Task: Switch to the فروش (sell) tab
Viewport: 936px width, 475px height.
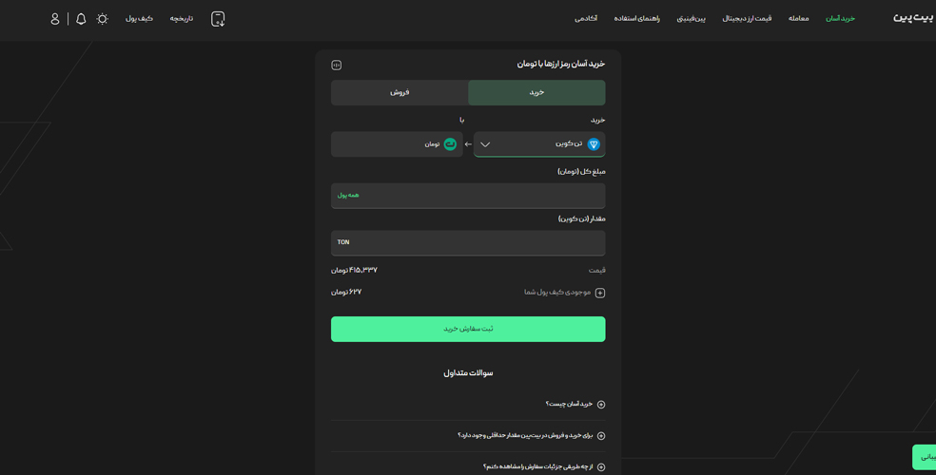Action: pyautogui.click(x=400, y=92)
